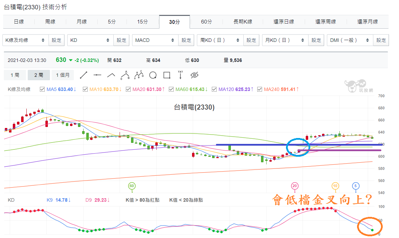Disable the MA240 moving average checkbox
Screen dimensions: 399x238
pyautogui.click(x=260, y=89)
